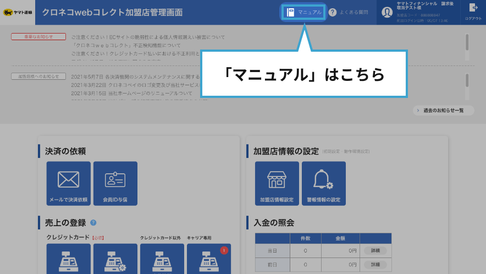
Task: Click the 決済の依頼 section heading
Action: 65,151
